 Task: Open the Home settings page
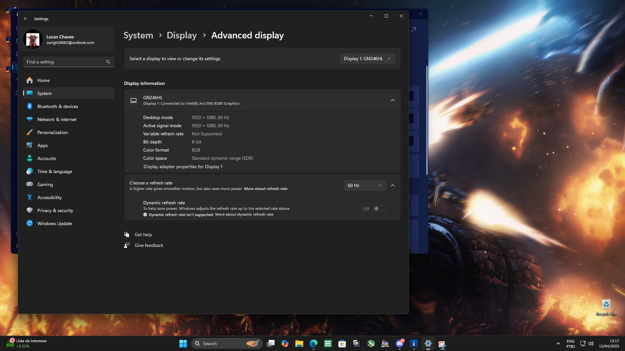[x=43, y=80]
